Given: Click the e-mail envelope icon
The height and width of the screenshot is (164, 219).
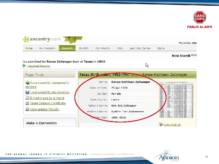Looking at the screenshot, I should (x=27, y=98).
